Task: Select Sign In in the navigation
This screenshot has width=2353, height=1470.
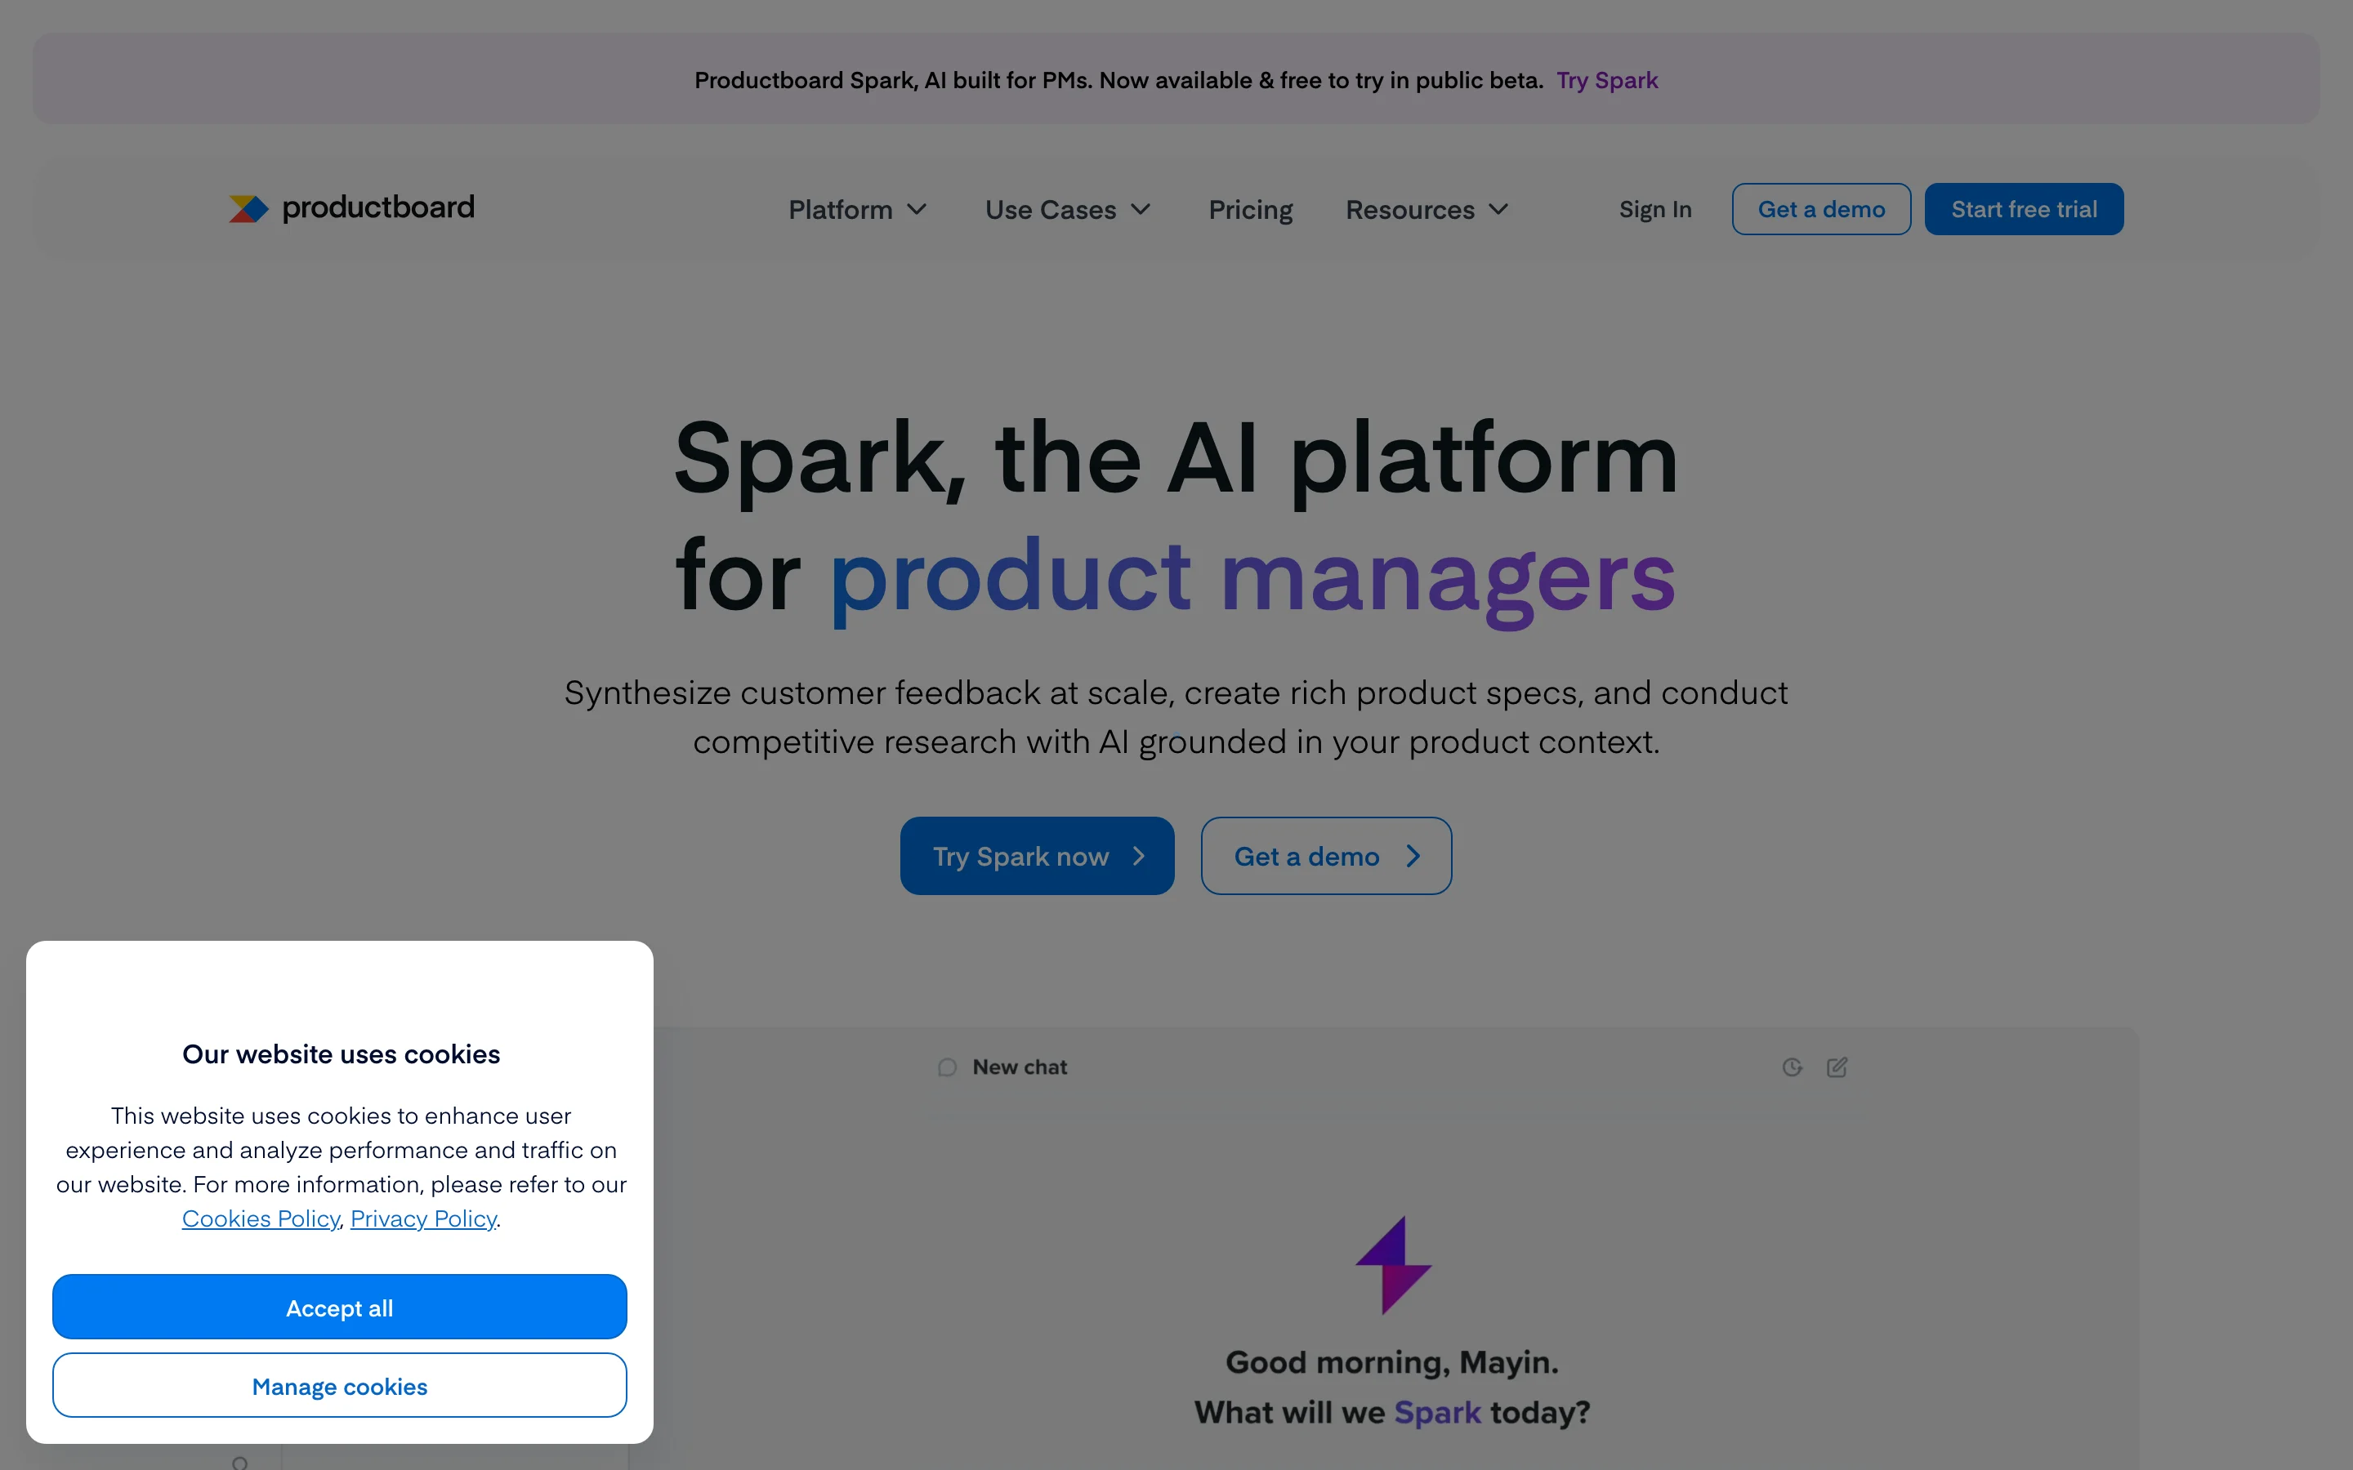Action: click(1655, 209)
